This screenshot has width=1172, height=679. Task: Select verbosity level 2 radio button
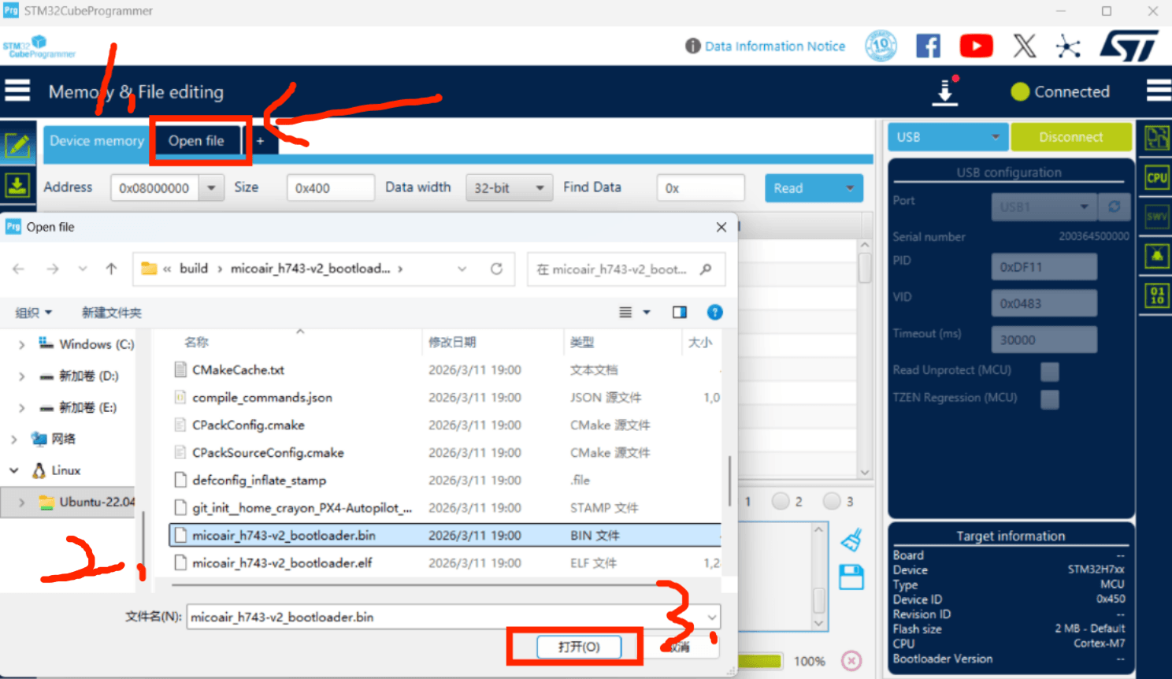tap(781, 501)
